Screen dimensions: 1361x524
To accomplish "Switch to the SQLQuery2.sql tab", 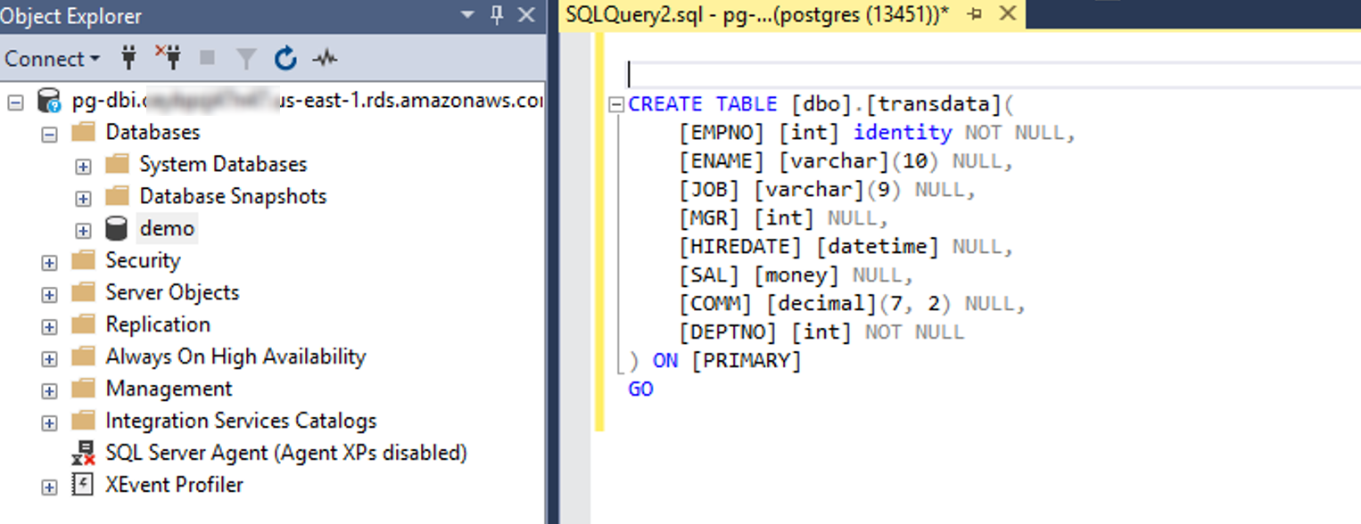I will click(x=758, y=14).
